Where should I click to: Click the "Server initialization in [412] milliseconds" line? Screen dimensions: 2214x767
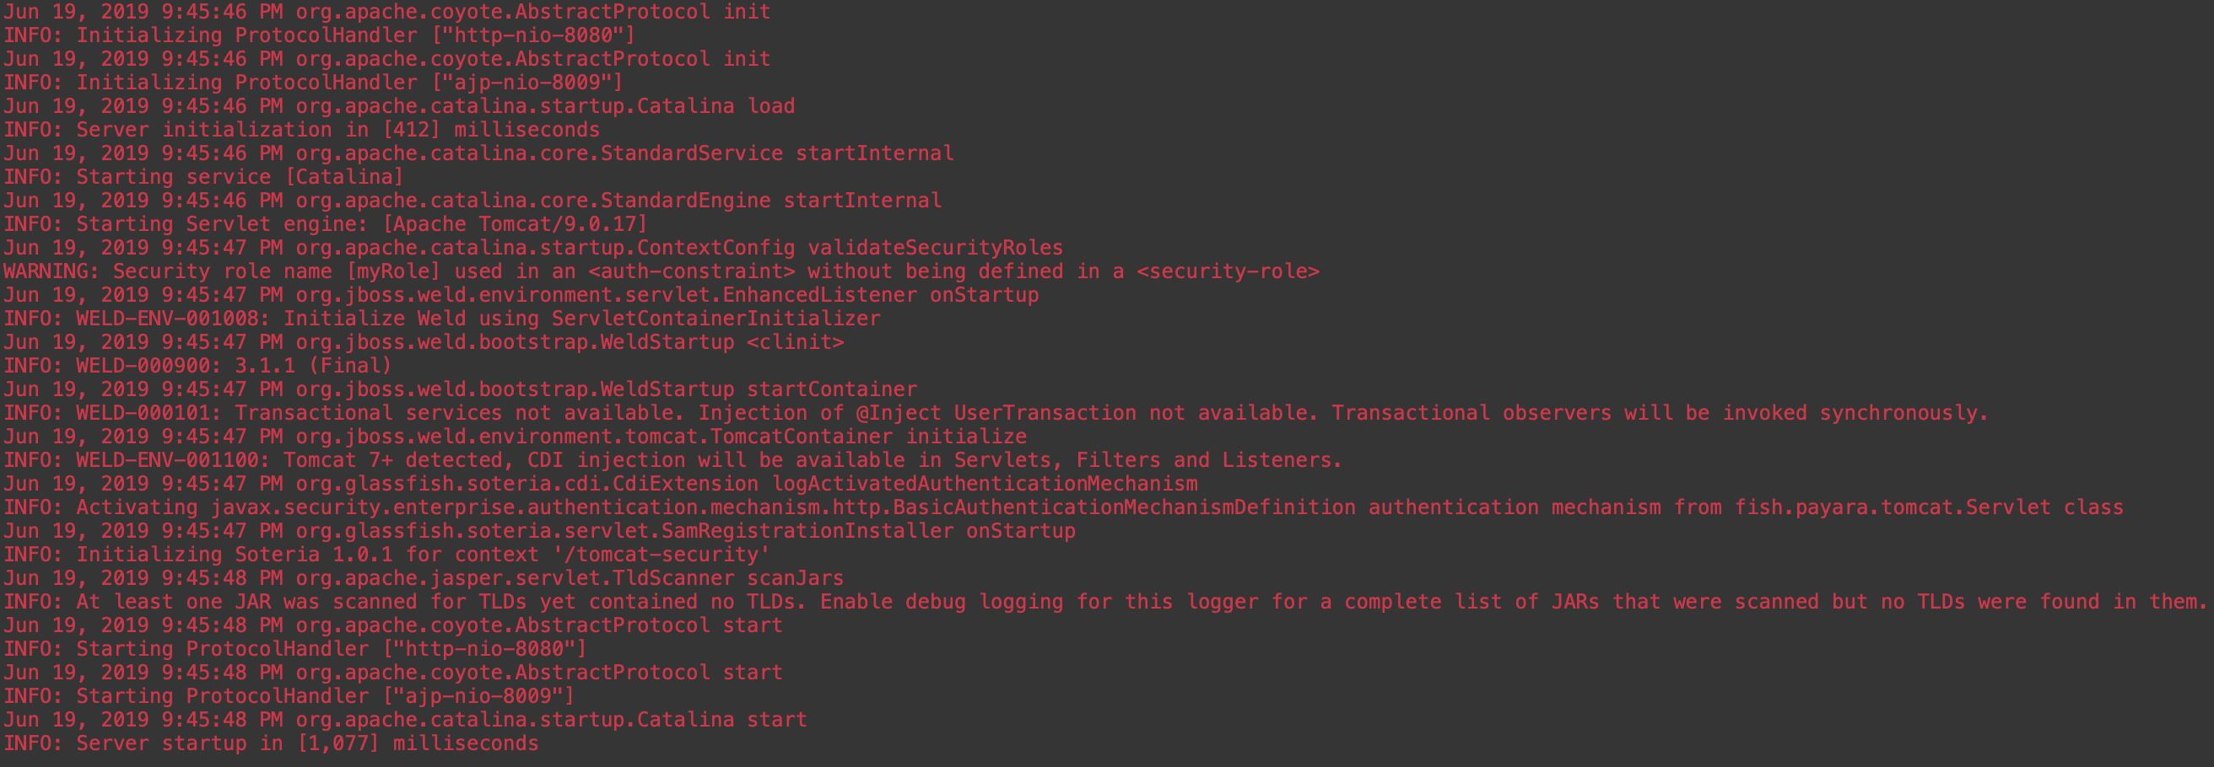(x=302, y=130)
